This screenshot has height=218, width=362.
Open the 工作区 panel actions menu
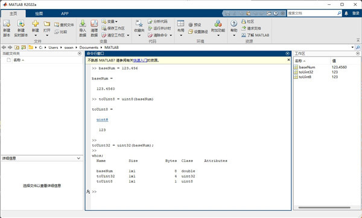358,54
